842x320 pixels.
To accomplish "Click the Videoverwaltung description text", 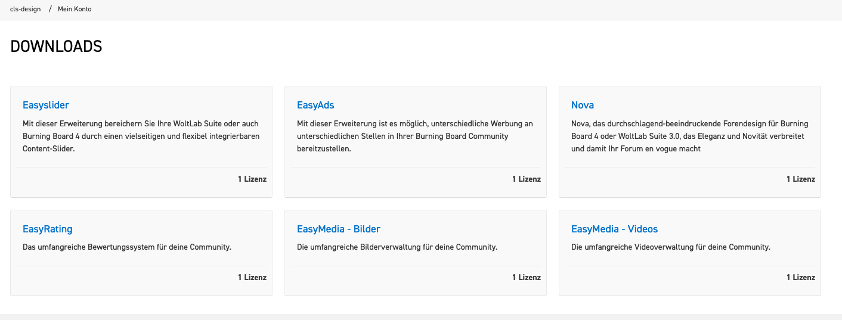I will [671, 247].
